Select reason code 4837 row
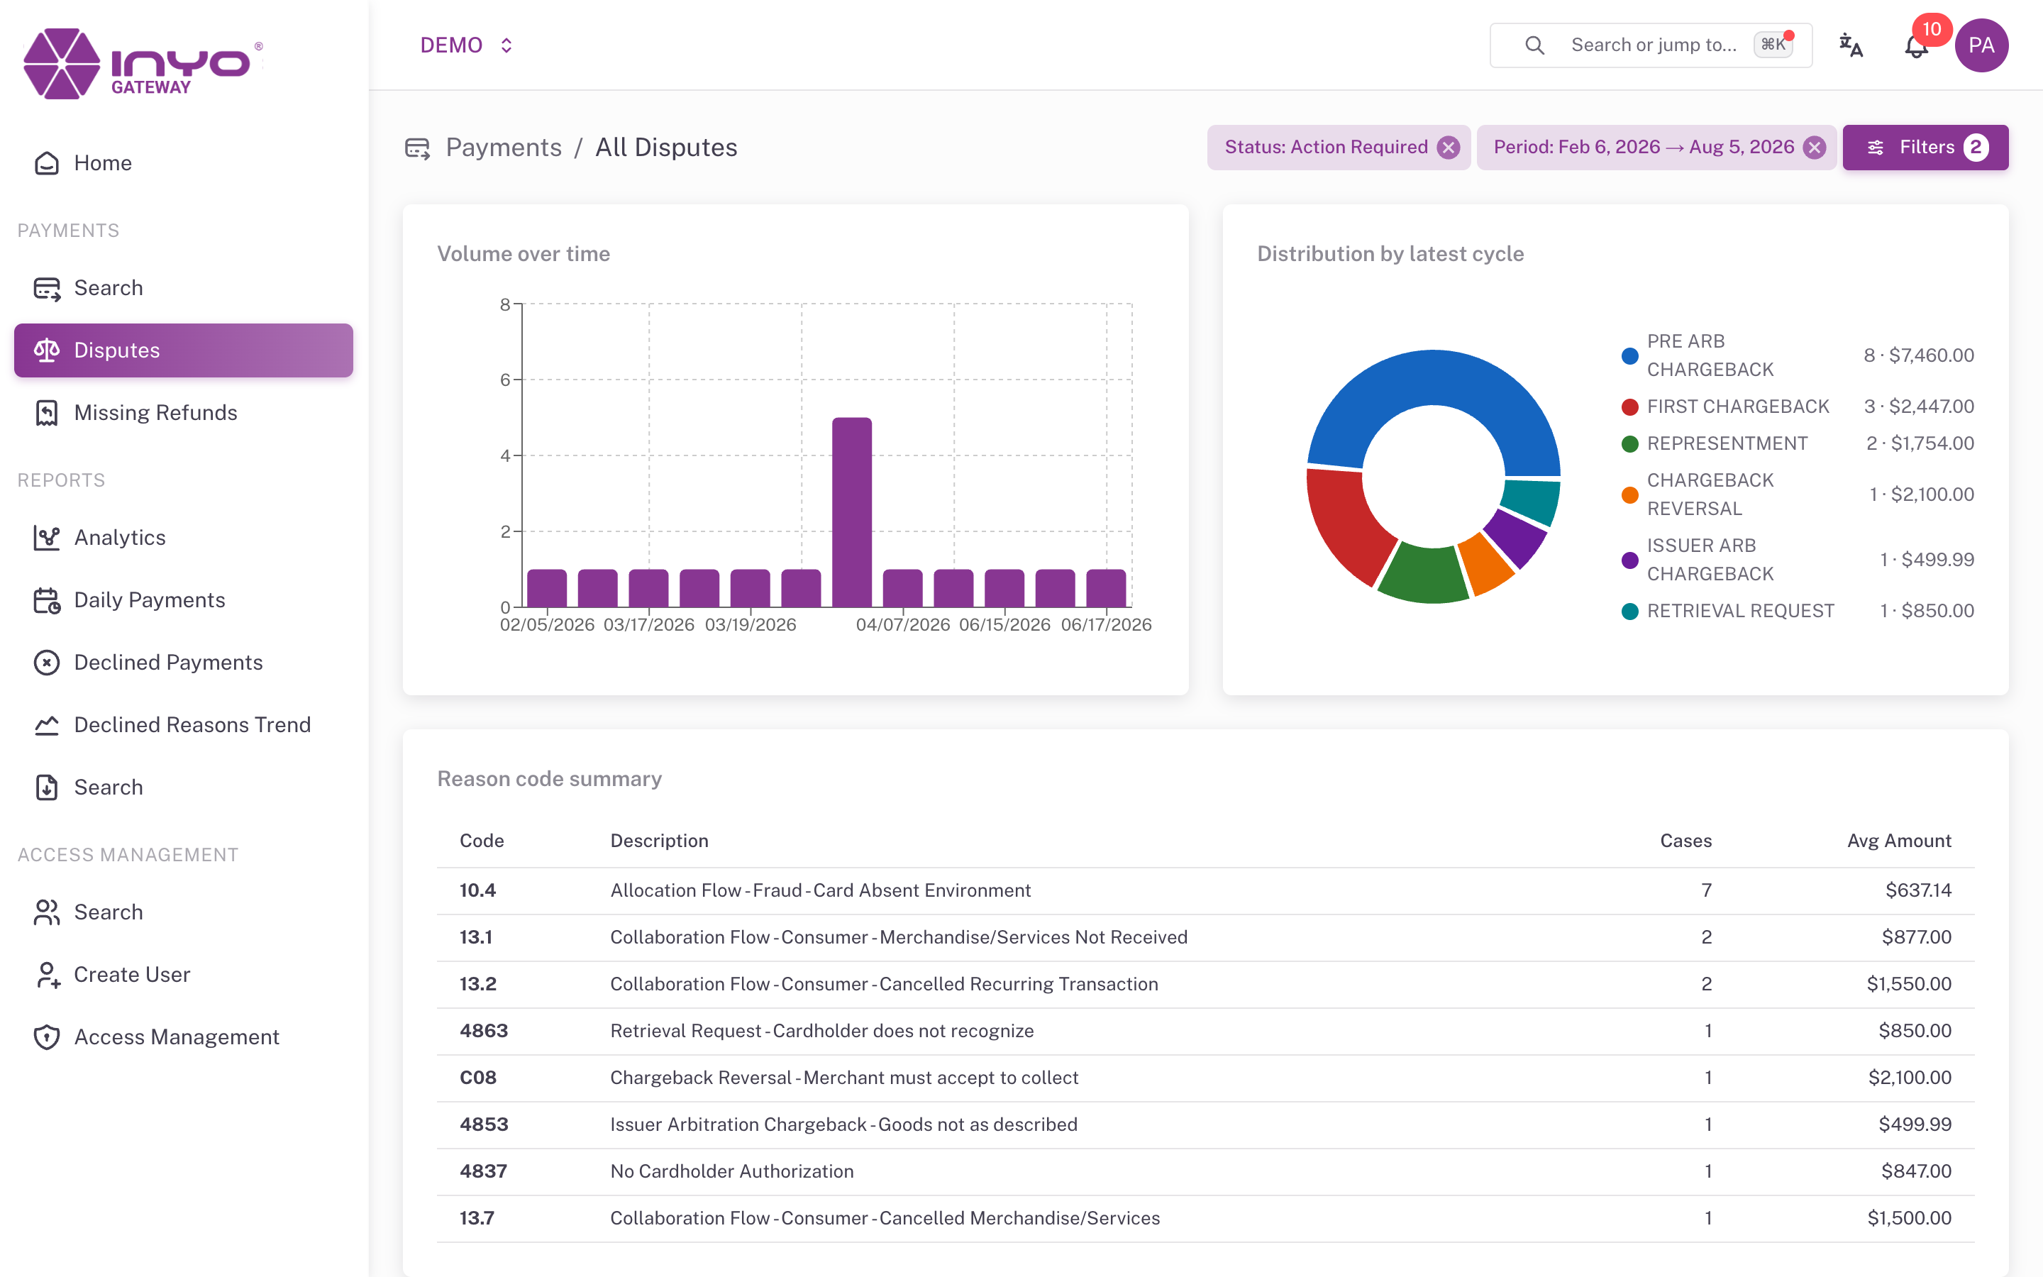 (1205, 1172)
